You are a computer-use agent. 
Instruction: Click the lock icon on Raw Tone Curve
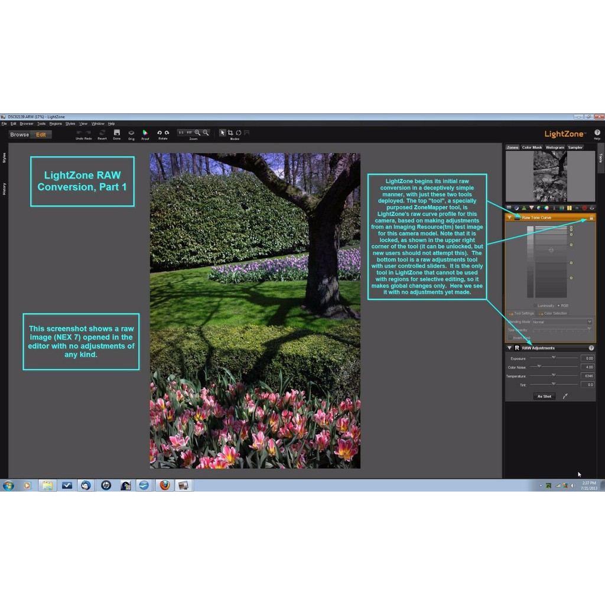[x=591, y=218]
